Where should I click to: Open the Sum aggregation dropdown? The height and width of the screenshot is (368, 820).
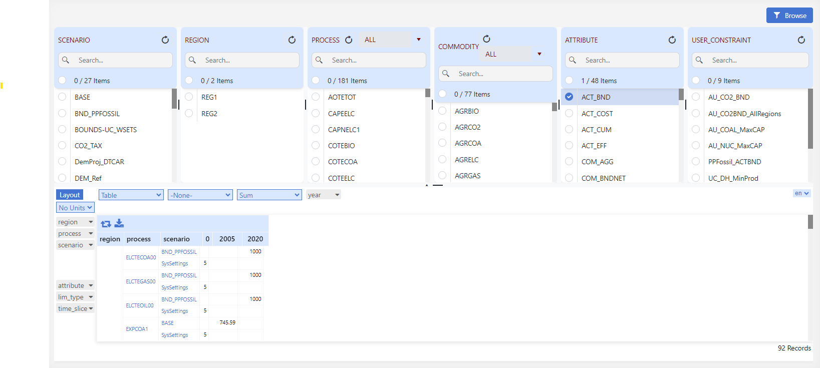point(269,195)
